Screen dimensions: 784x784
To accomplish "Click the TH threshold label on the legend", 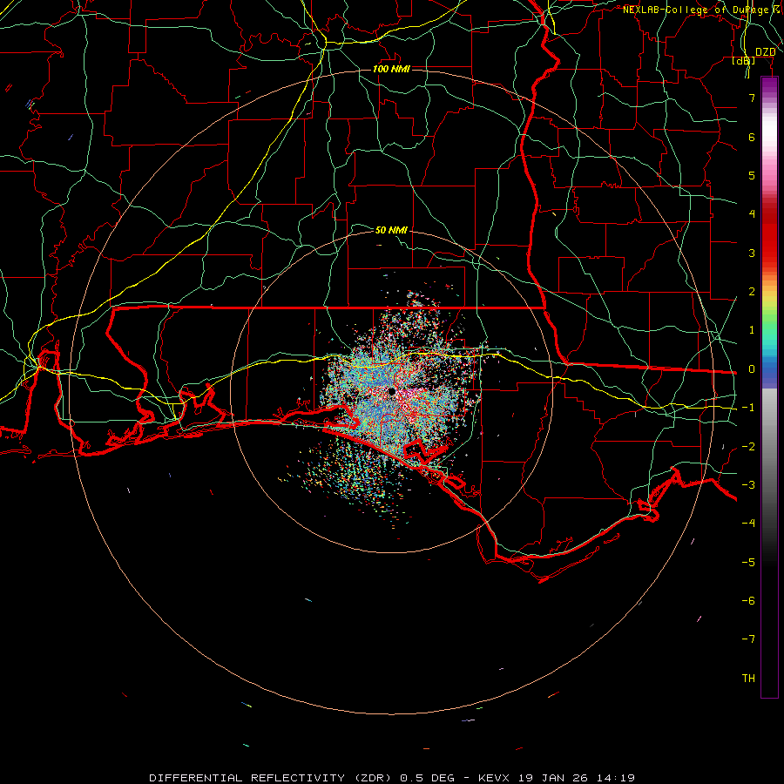I will (748, 679).
